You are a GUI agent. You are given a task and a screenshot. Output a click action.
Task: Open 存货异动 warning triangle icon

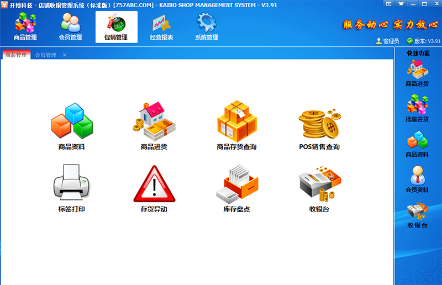pyautogui.click(x=154, y=189)
